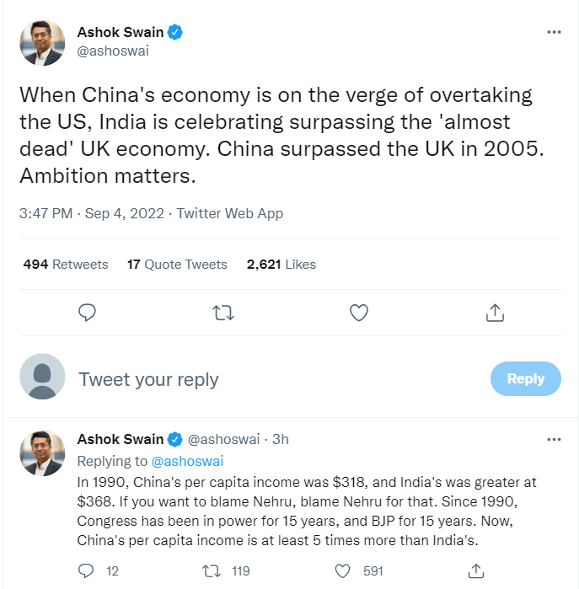
Task: Click the reply icon showing 12 replies
Action: [86, 570]
